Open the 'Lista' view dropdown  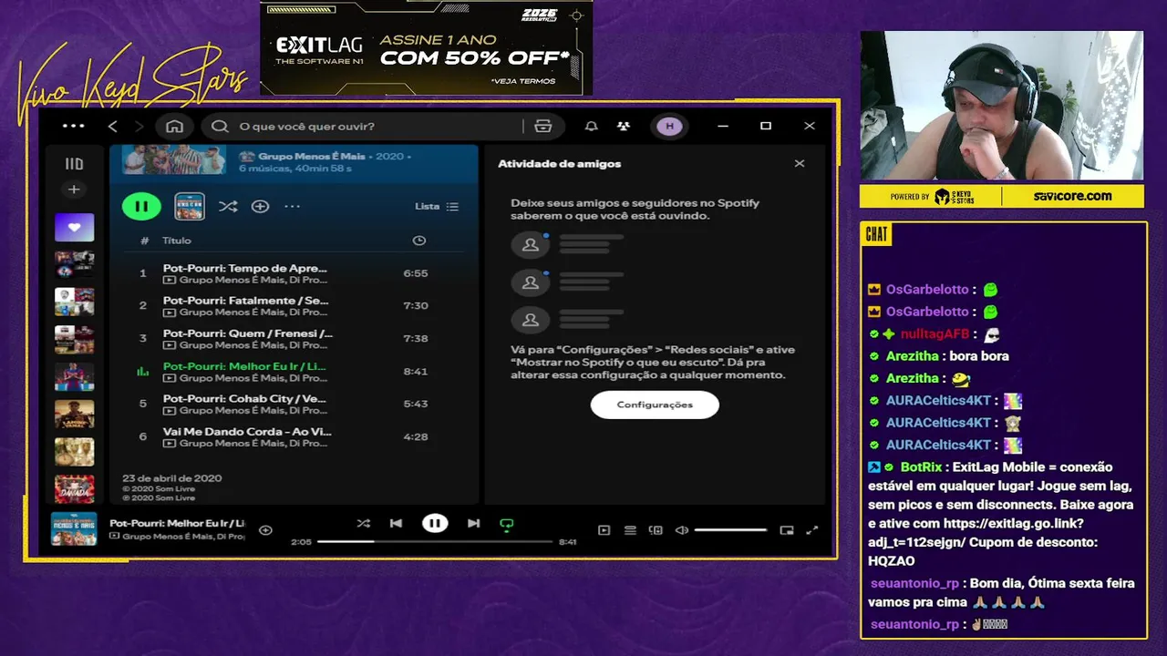pyautogui.click(x=437, y=207)
